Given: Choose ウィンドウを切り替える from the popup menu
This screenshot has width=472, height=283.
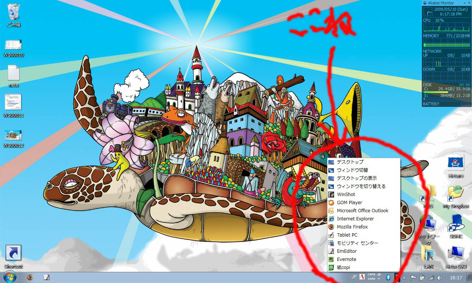Looking at the screenshot, I should tap(364, 186).
